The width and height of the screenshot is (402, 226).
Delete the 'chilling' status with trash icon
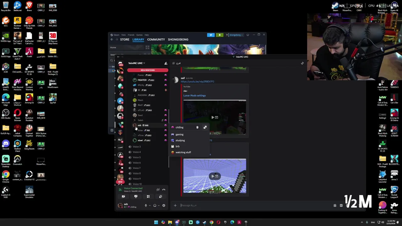coord(197,127)
